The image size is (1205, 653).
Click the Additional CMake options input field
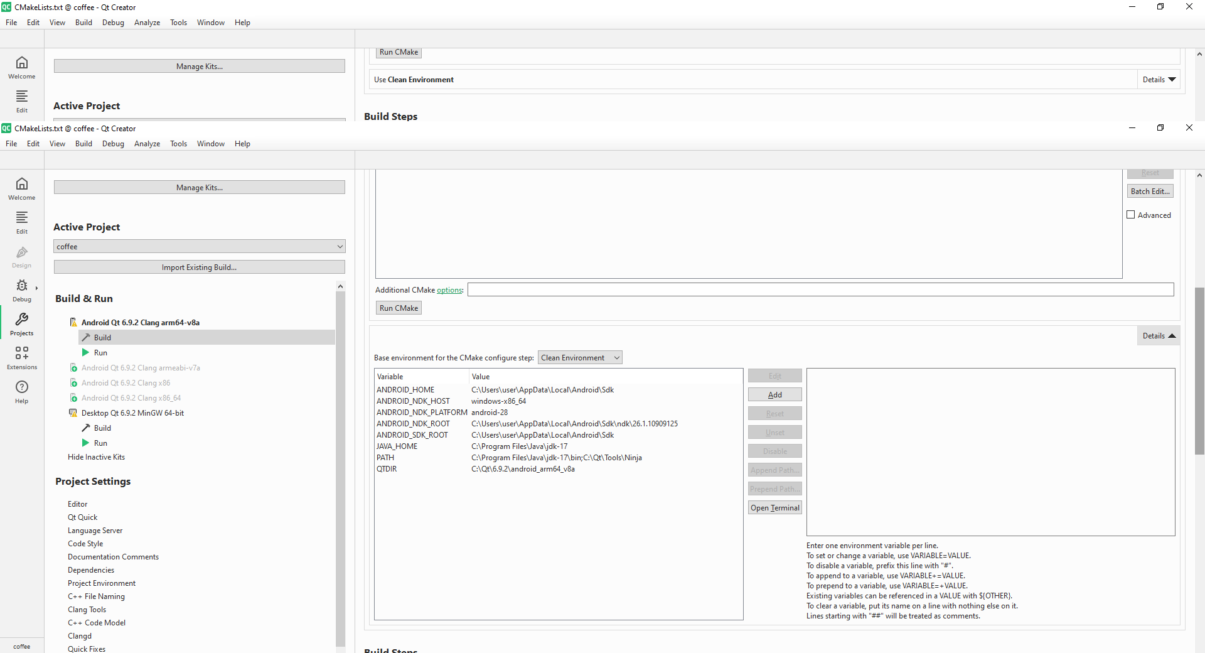click(x=820, y=289)
